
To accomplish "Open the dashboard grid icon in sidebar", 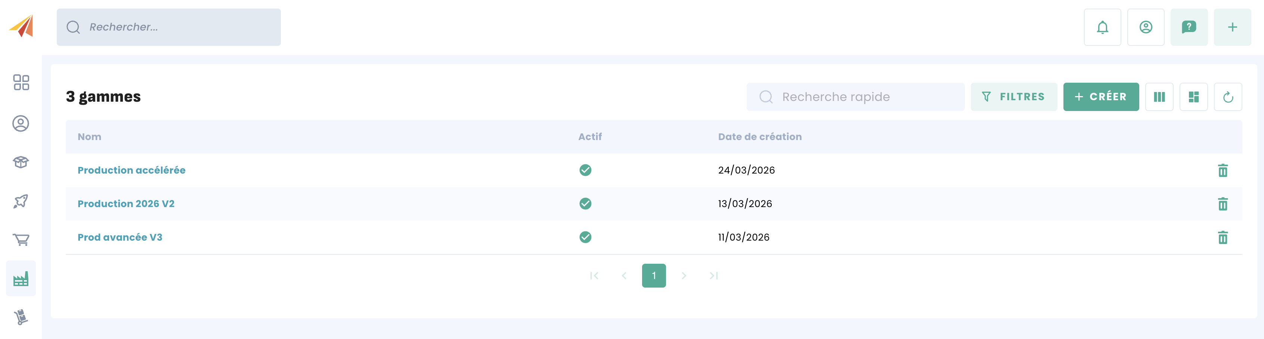I will [x=21, y=82].
